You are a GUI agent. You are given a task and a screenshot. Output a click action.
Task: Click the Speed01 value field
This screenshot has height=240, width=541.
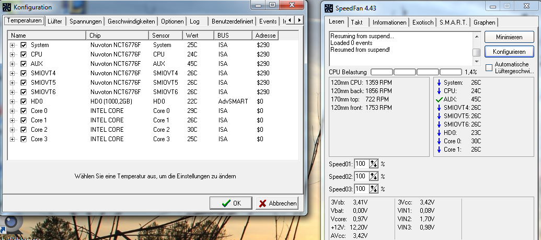pyautogui.click(x=362, y=164)
